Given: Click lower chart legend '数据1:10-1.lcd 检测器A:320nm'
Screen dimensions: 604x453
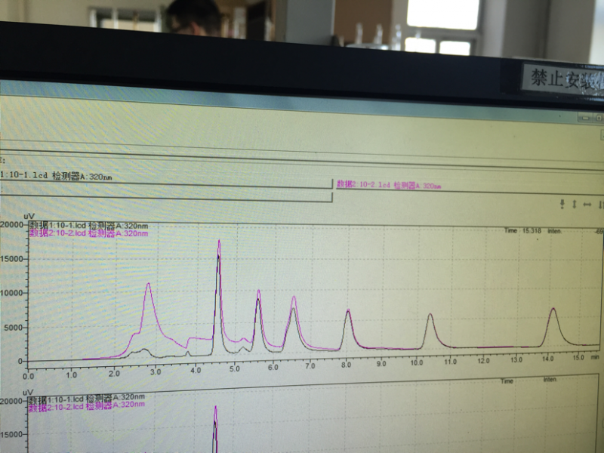Looking at the screenshot, I should click(87, 399).
